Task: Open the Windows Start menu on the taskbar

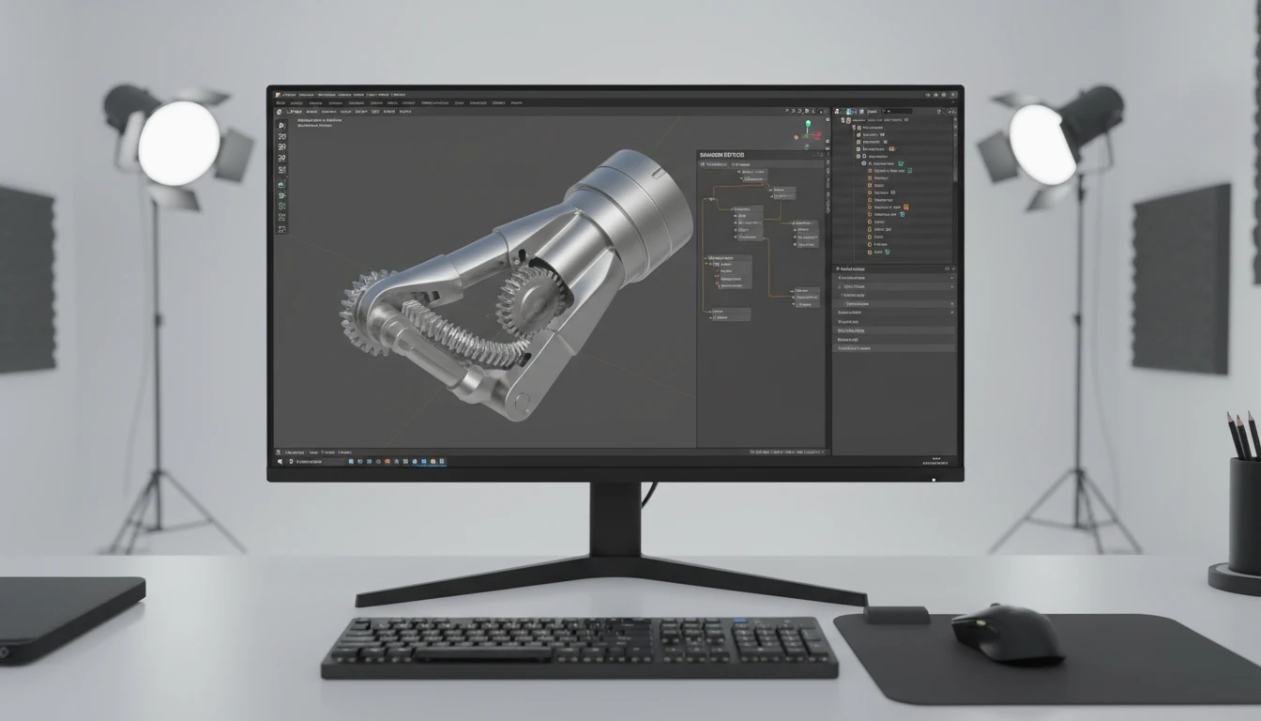Action: [x=280, y=461]
